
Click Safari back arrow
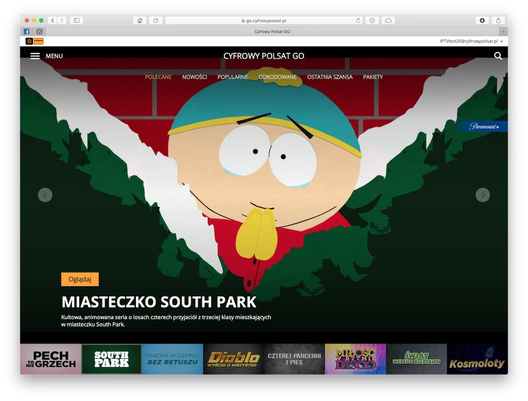[x=52, y=20]
